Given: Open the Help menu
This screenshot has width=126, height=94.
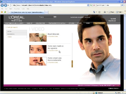Looking at the screenshot, I should (28, 9).
